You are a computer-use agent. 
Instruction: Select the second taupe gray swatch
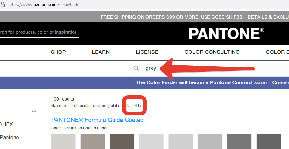(x=93, y=142)
